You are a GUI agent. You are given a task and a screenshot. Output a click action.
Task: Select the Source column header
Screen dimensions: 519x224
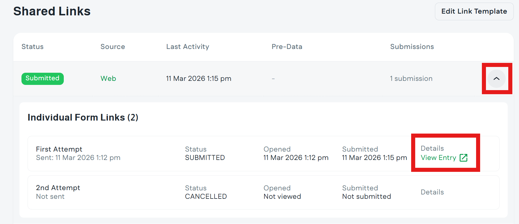tap(112, 47)
